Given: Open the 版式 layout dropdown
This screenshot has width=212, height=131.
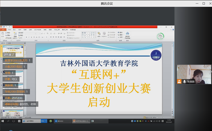Looking at the screenshot, I should pyautogui.click(x=21, y=33).
